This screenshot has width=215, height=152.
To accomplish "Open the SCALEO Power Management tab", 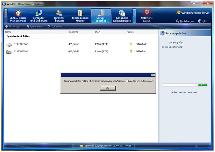I will [x=18, y=16].
